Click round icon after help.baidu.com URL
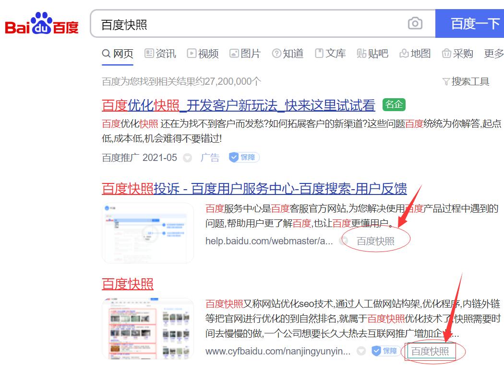Image resolution: width=504 pixels, height=365 pixels. (x=344, y=241)
